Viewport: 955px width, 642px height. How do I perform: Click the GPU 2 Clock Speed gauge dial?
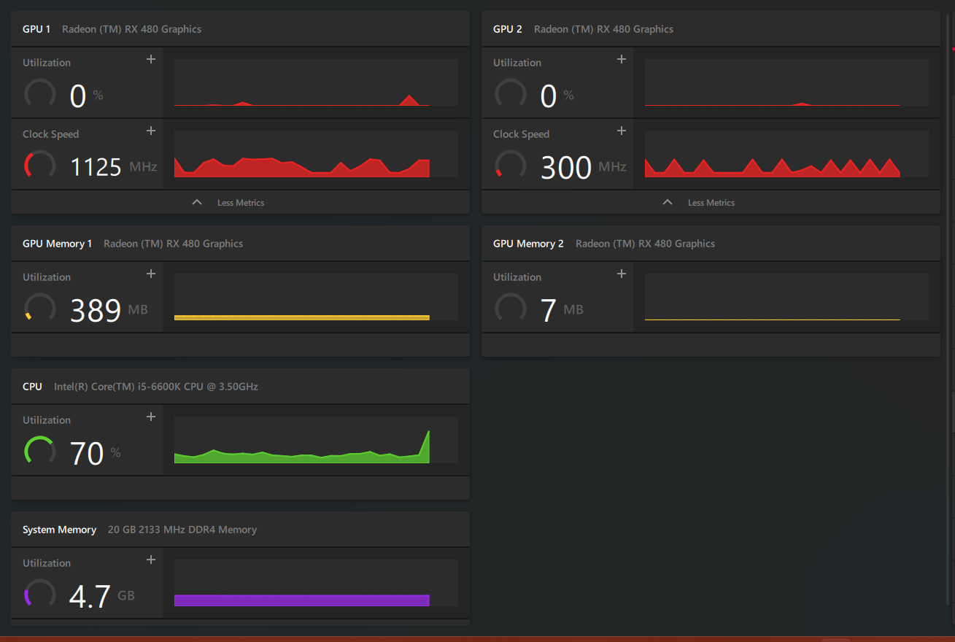point(511,165)
